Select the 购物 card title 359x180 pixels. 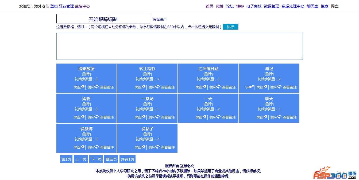pos(86,99)
